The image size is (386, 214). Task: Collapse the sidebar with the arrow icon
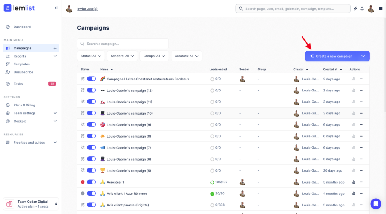click(57, 8)
